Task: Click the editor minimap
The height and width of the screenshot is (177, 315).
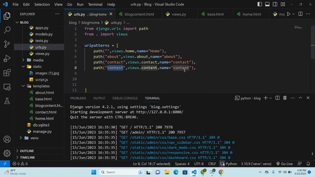Action: point(299,28)
